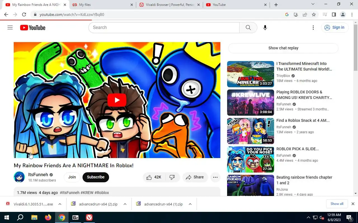
Task: Switch to the YouTube tab
Action: (x=237, y=5)
